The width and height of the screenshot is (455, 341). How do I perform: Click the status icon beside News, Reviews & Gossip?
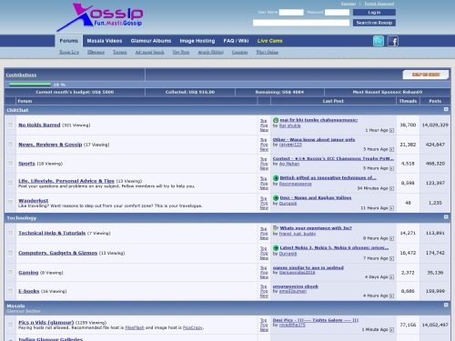pyautogui.click(x=11, y=145)
